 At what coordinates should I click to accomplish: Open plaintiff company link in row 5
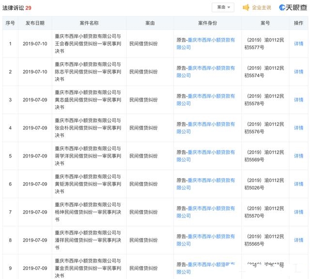click(x=205, y=156)
